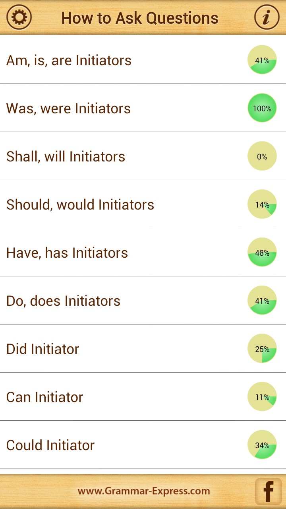Open the Facebook icon in footer
This screenshot has height=509, width=286.
pyautogui.click(x=268, y=492)
